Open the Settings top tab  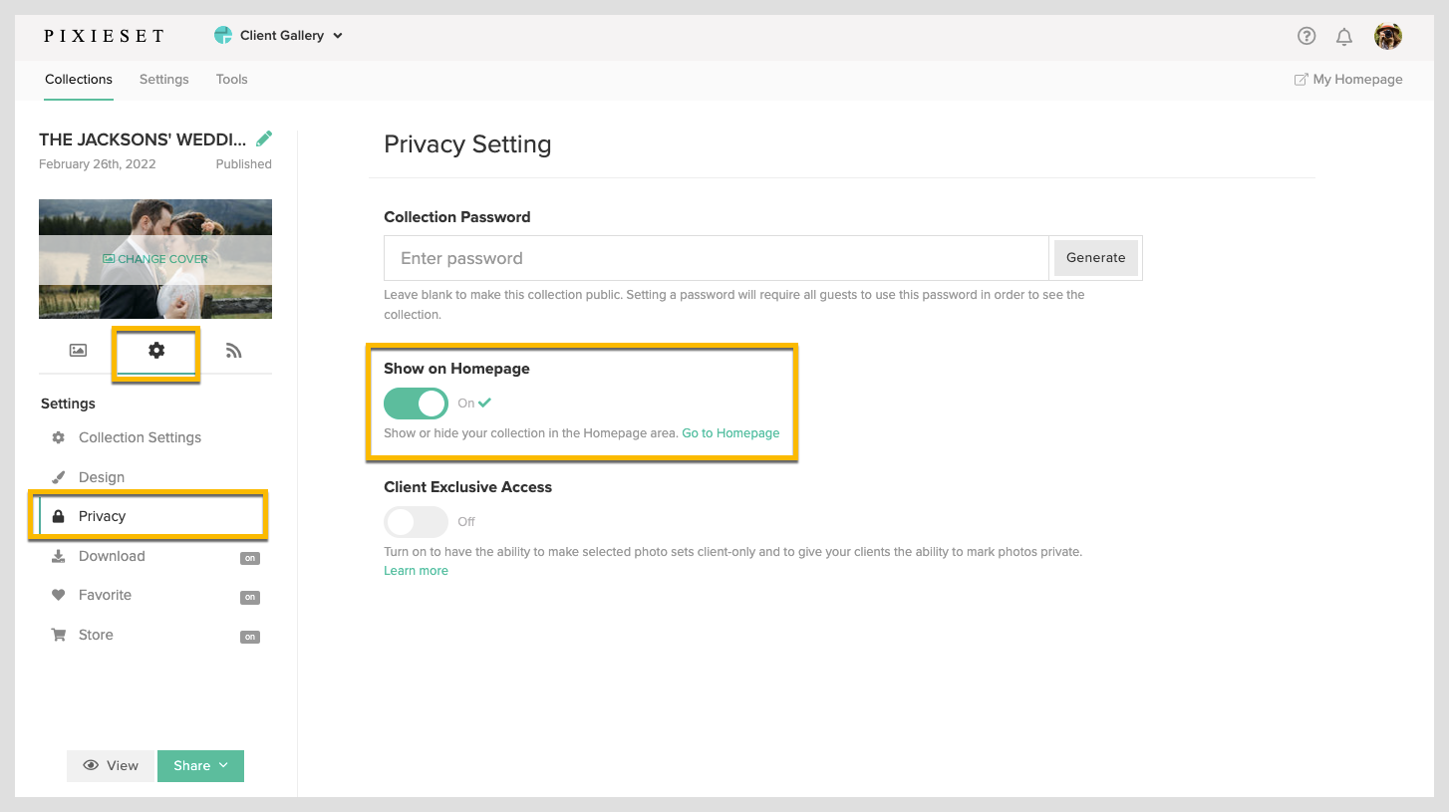click(x=163, y=80)
